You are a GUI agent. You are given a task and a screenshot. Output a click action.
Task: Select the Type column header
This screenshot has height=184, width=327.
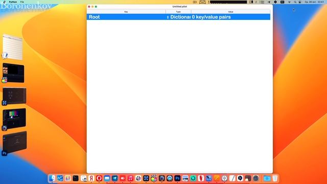pos(178,12)
